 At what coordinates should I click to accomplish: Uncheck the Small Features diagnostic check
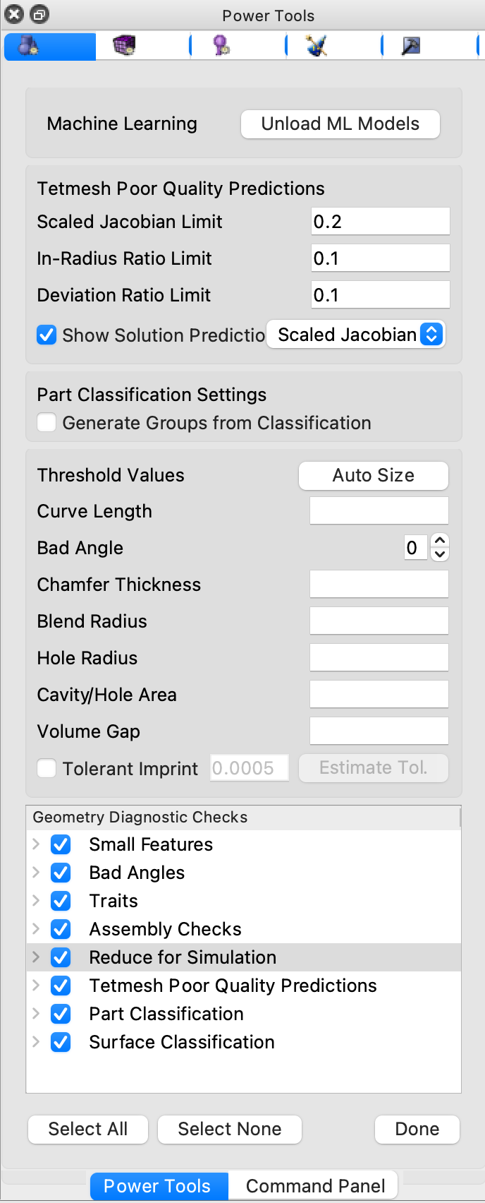61,844
